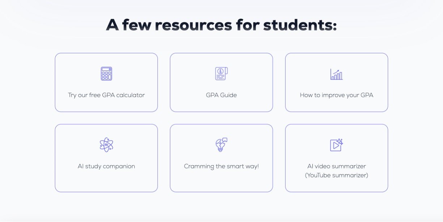Click the AI atom icon

106,145
